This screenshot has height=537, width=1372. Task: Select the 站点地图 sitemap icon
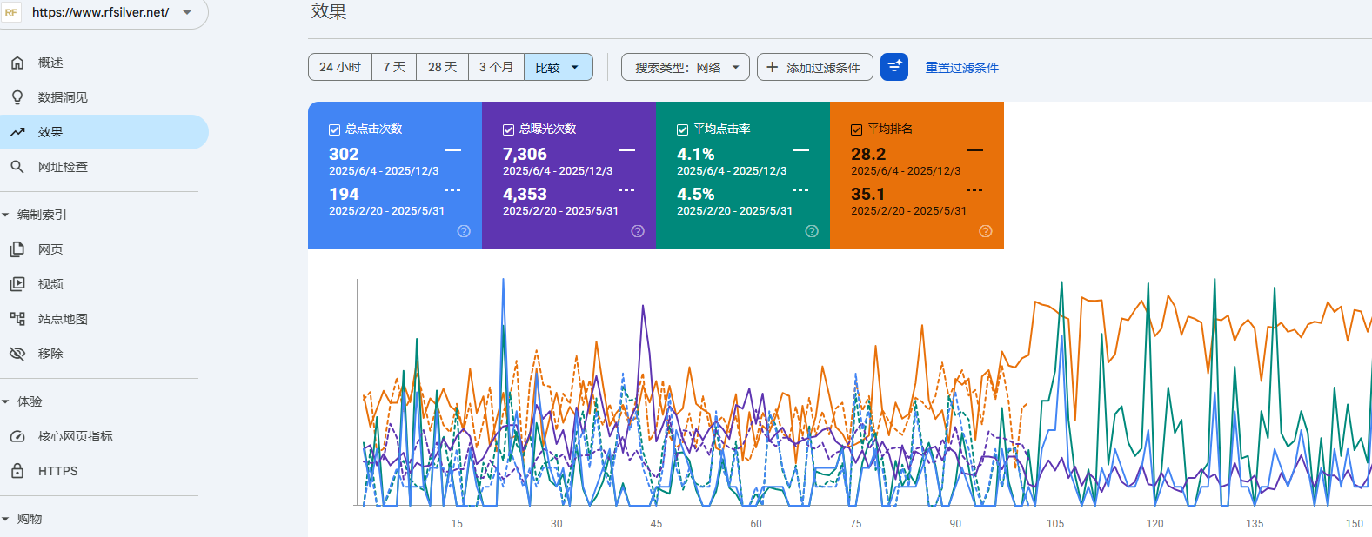[x=17, y=319]
